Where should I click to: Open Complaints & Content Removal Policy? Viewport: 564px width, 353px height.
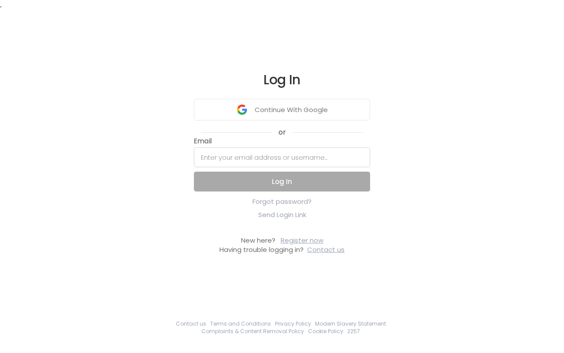pyautogui.click(x=252, y=331)
